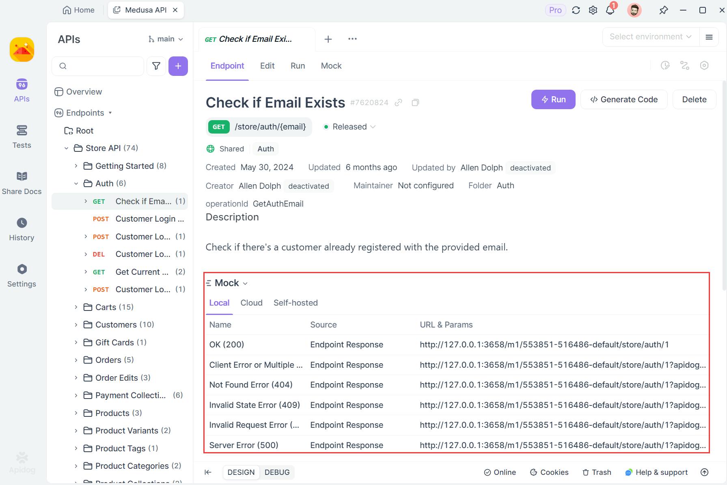Open the APIs section in sidebar

[x=22, y=90]
